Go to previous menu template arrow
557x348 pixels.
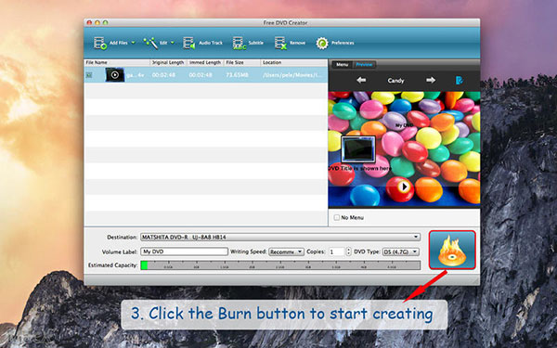[361, 80]
